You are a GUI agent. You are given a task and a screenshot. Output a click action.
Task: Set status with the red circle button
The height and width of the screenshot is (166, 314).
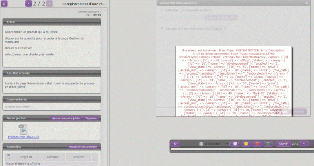[257, 144]
